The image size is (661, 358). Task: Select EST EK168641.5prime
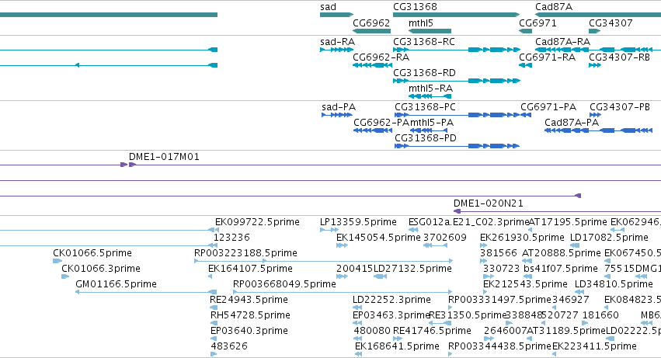pos(397,346)
